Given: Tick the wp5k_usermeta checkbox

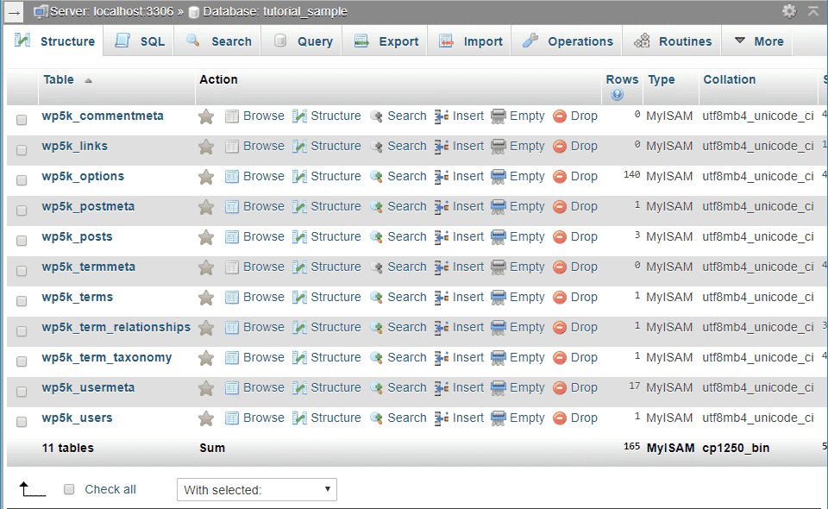Looking at the screenshot, I should (x=22, y=392).
